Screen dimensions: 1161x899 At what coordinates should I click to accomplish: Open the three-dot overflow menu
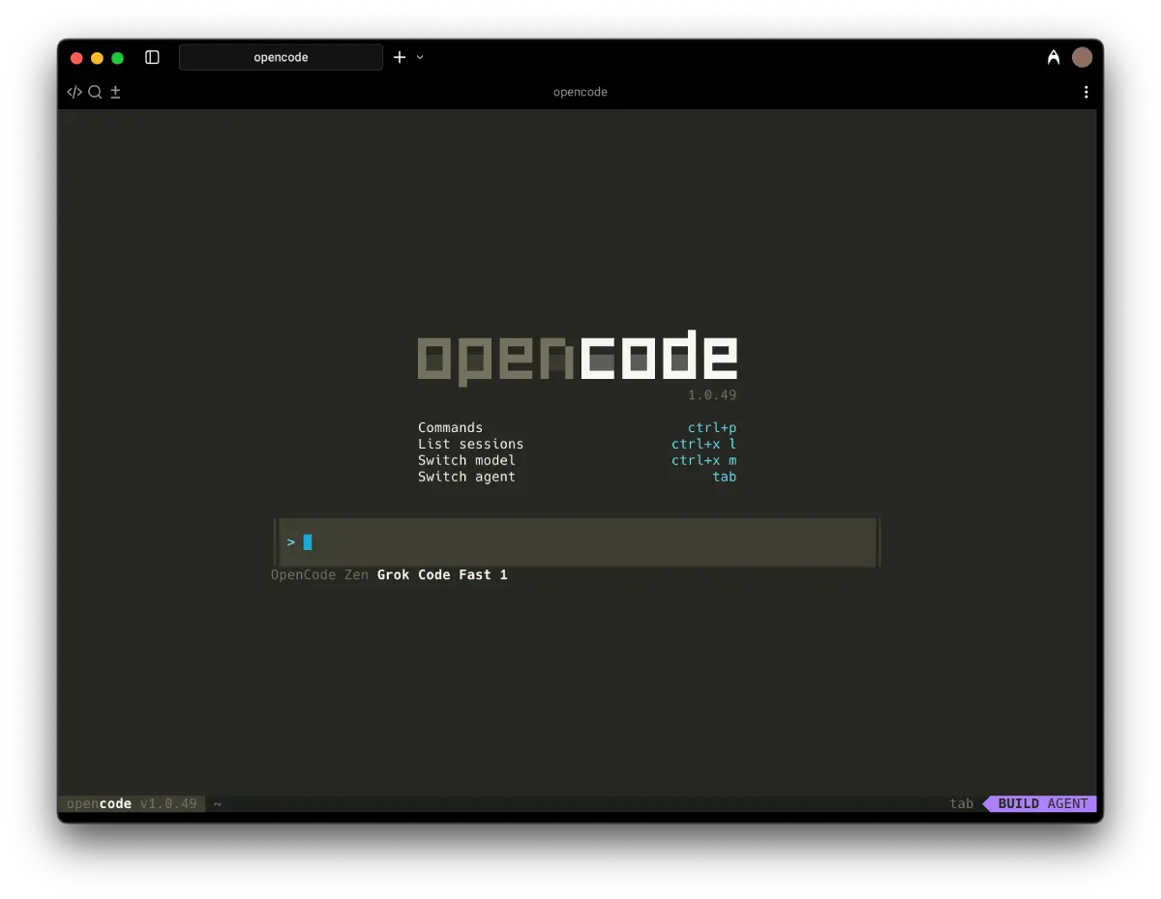1086,92
